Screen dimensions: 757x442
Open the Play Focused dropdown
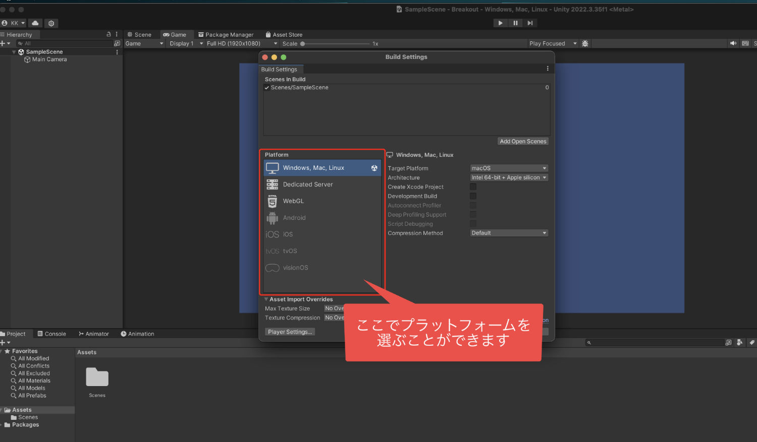(x=553, y=44)
